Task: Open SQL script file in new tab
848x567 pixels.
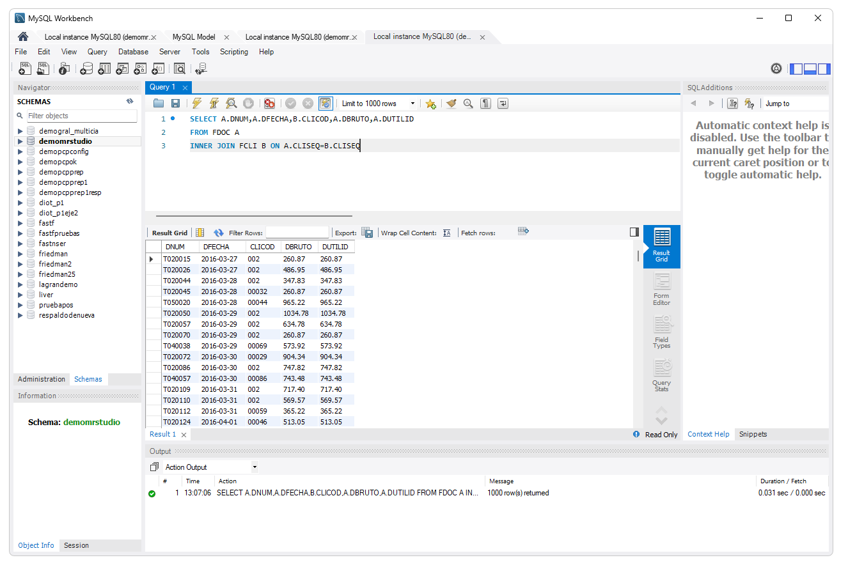Action: click(x=43, y=68)
